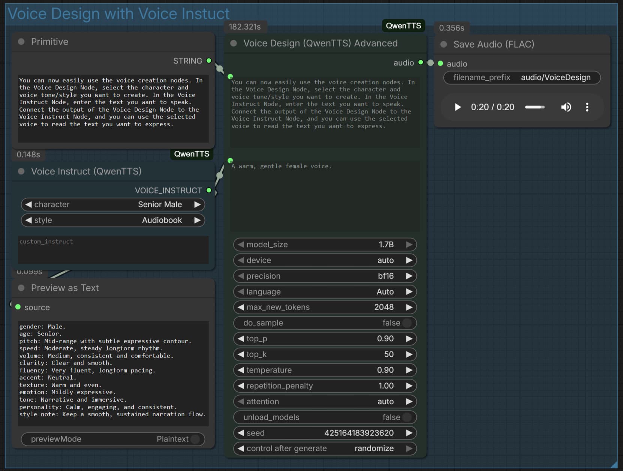Open the audio player more options menu

pos(587,107)
